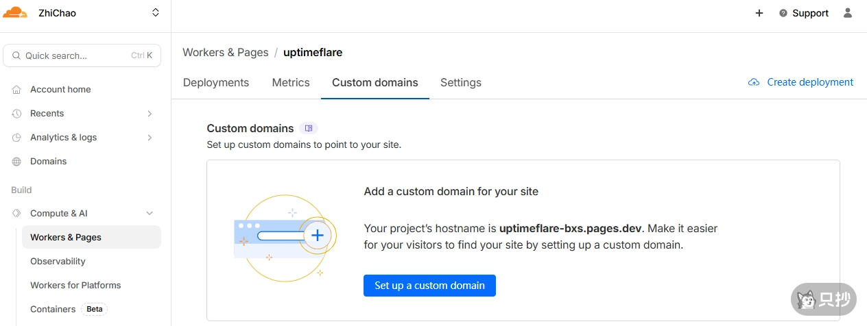Click the Analytics & logs chart icon
This screenshot has width=867, height=326.
(x=16, y=138)
